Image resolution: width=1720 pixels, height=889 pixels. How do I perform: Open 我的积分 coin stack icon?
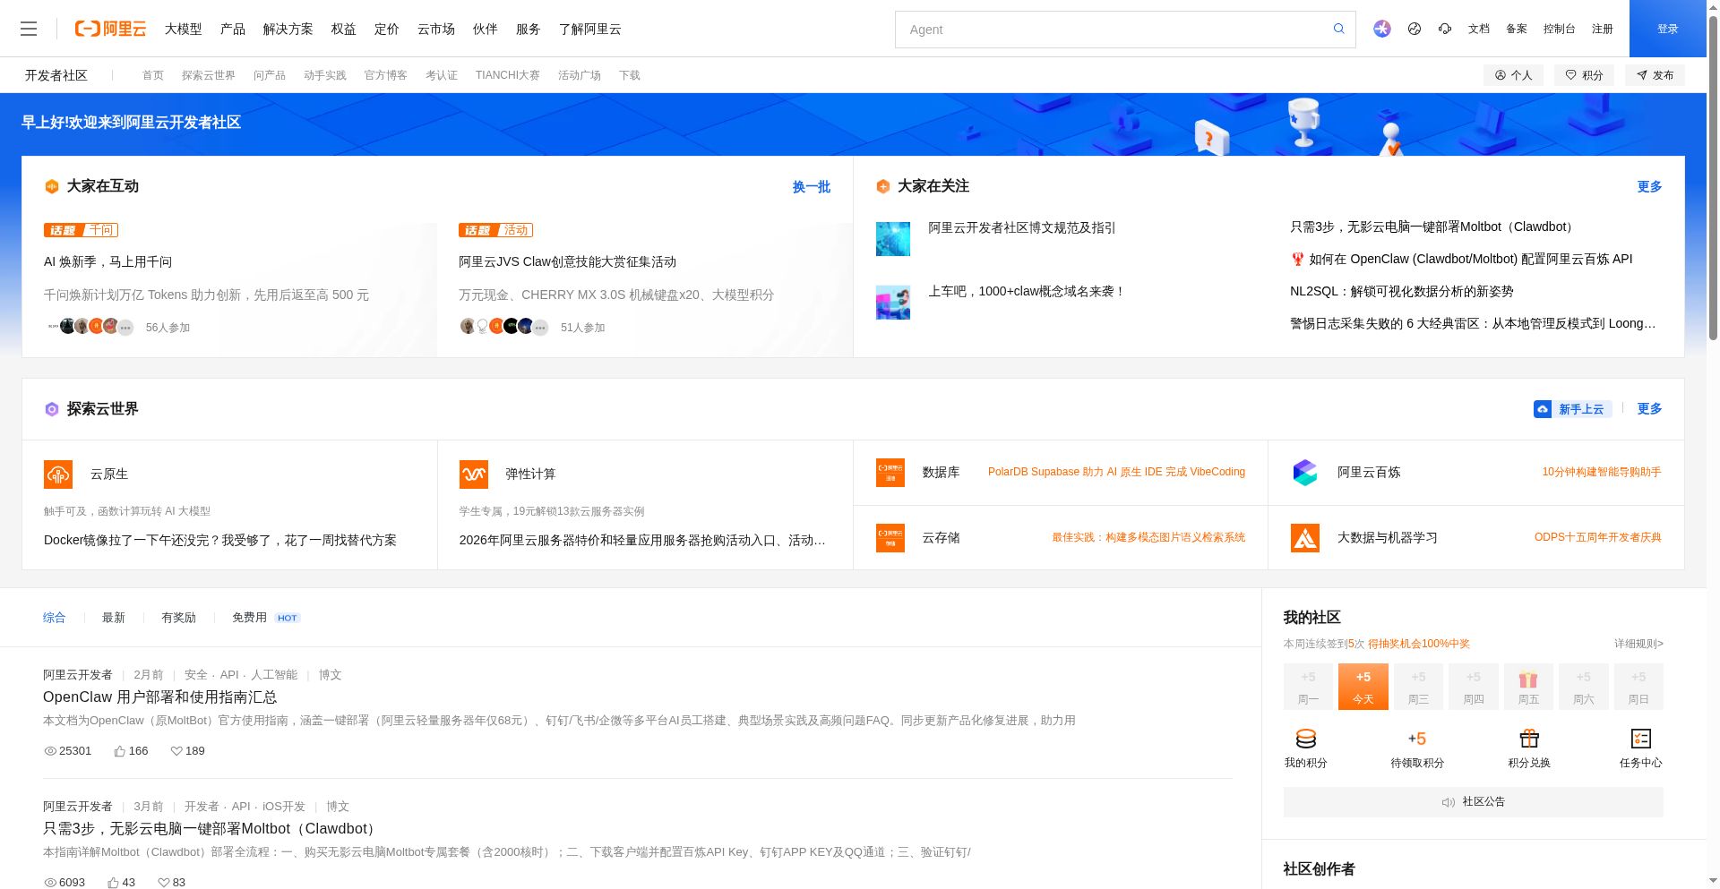click(1307, 739)
